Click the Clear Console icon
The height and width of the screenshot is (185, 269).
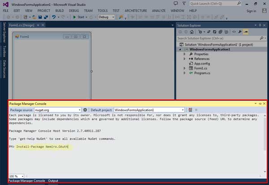click(190, 110)
